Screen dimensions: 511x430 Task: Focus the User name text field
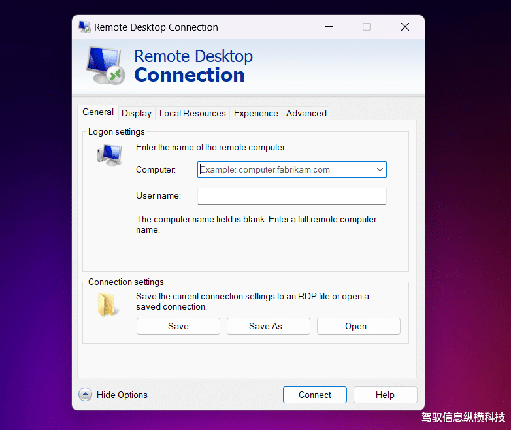[x=292, y=196]
